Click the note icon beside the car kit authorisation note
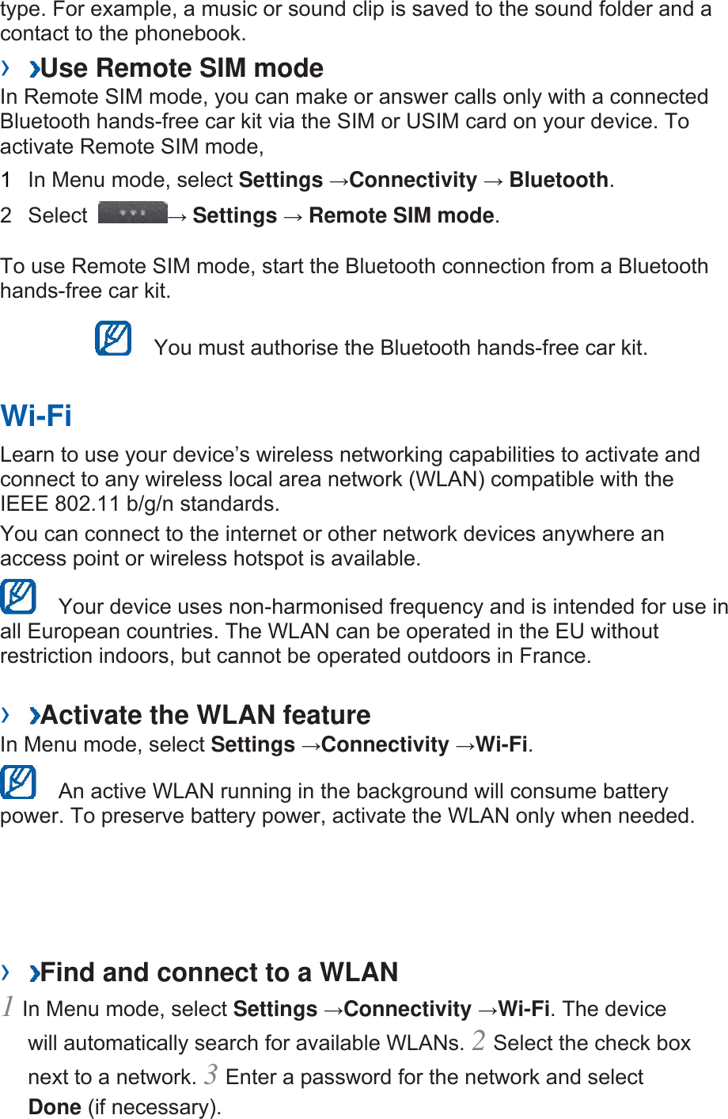This screenshot has height=1119, width=728. click(113, 339)
